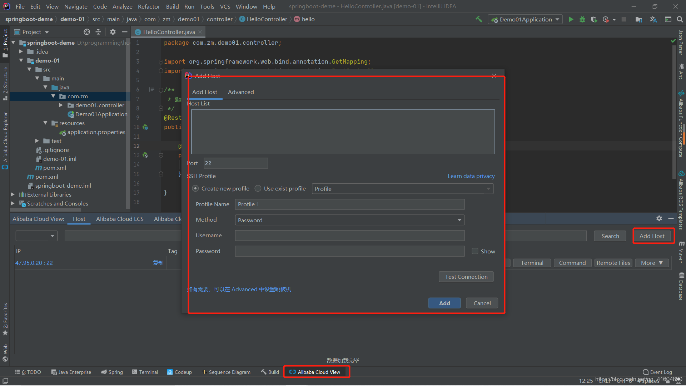686x386 pixels.
Task: Click the Translate icon in toolbar
Action: pos(653,19)
